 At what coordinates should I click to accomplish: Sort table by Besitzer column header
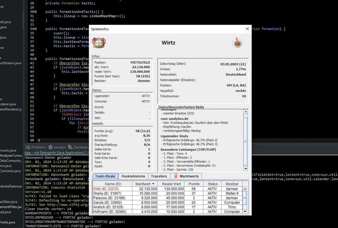click(x=232, y=184)
